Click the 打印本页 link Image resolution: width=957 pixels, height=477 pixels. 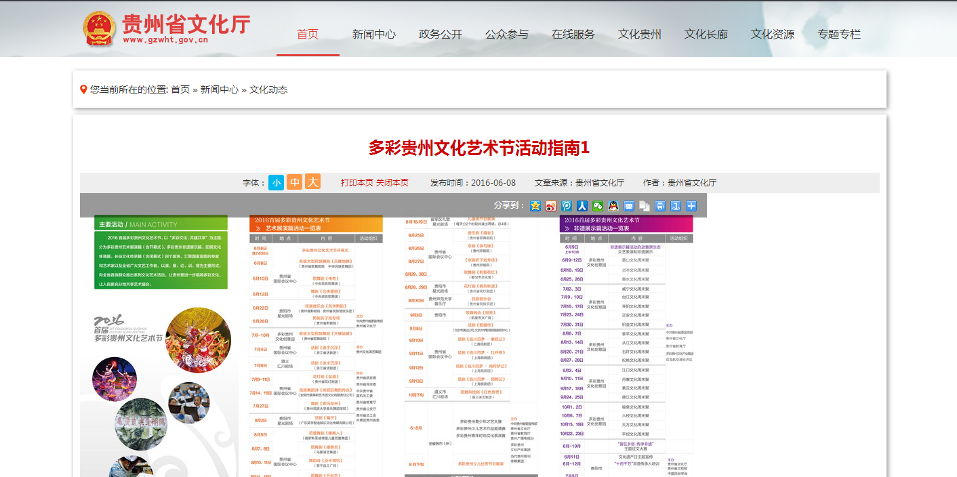357,183
